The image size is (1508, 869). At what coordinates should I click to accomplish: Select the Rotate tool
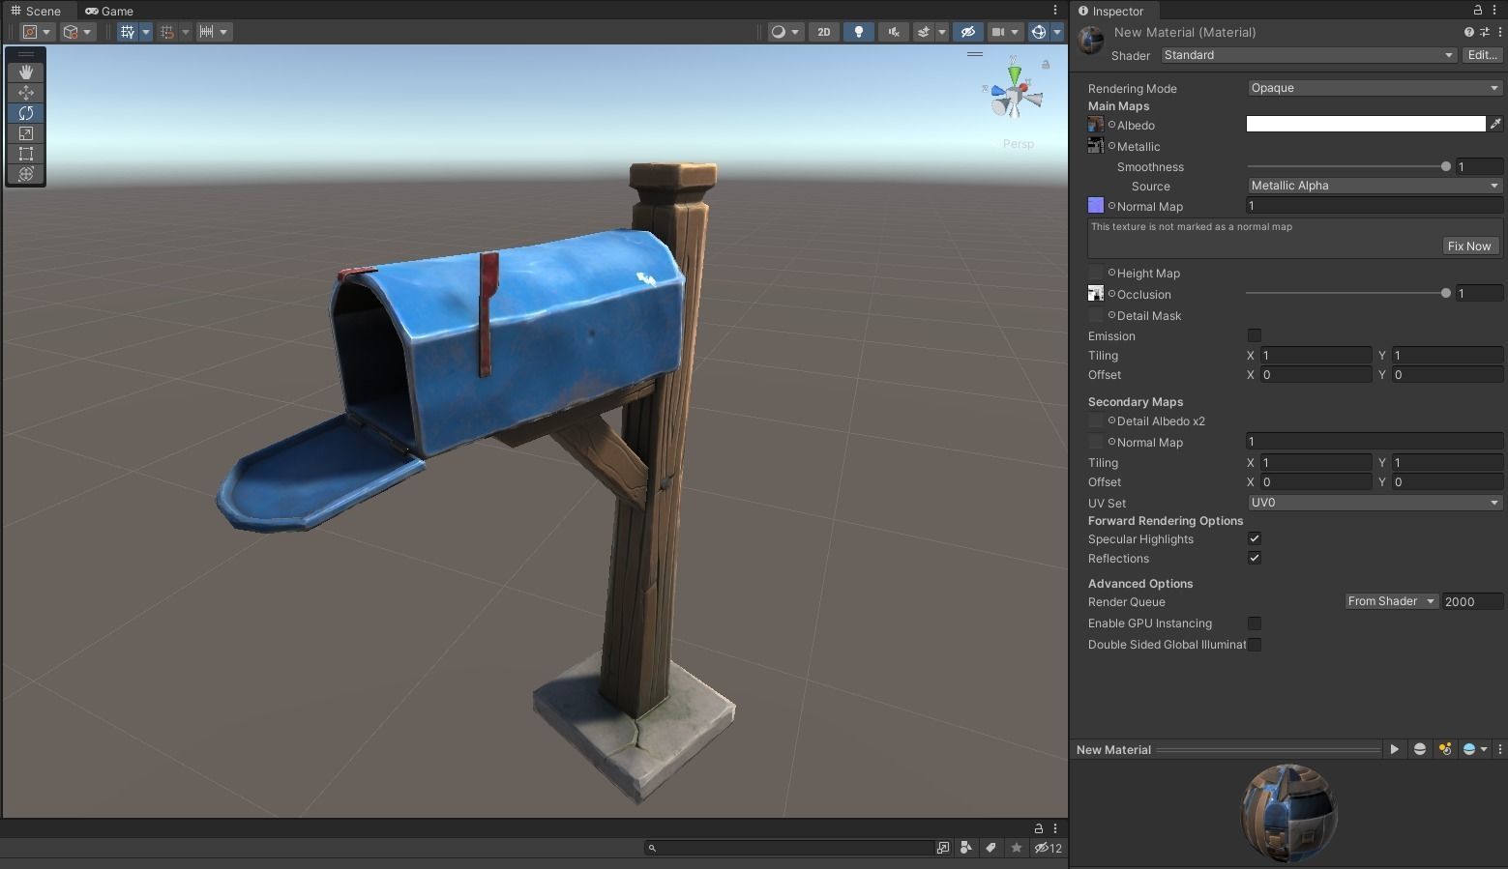[x=26, y=113]
